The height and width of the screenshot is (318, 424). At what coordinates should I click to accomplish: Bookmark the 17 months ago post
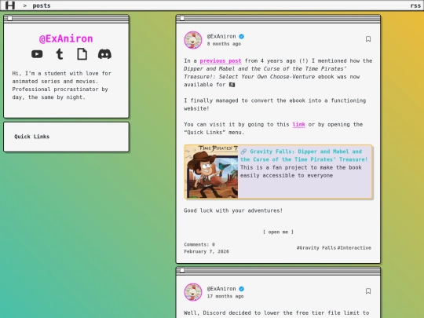(368, 291)
